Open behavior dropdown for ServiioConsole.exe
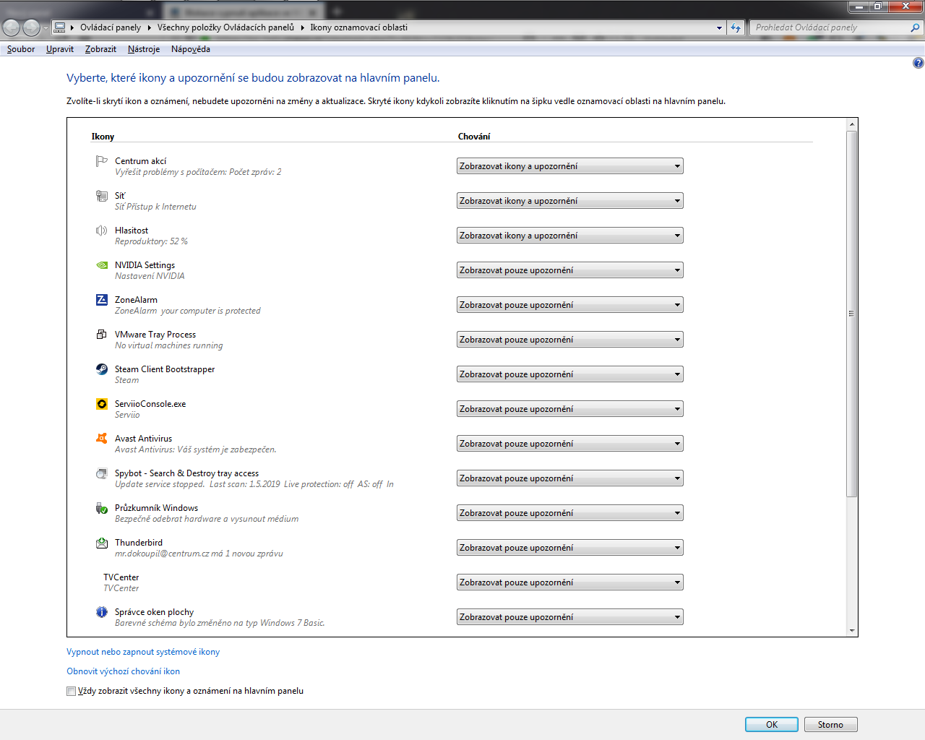Viewport: 925px width, 740px height. pos(570,409)
